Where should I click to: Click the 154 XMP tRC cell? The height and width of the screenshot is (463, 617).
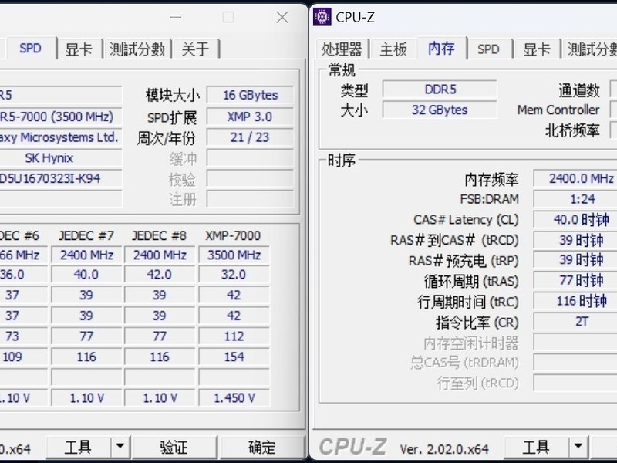click(234, 357)
